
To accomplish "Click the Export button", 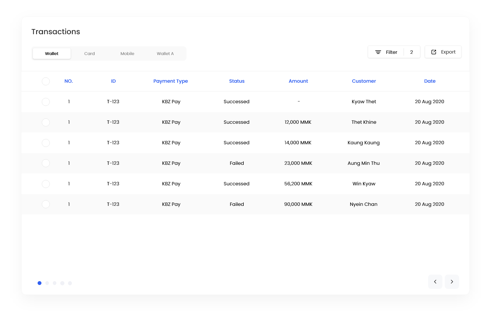I will click(x=443, y=52).
